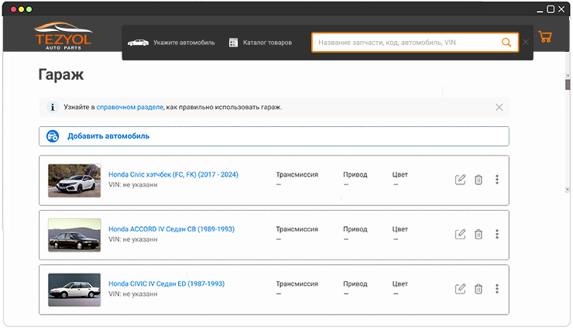Click the orange search magnifier icon
This screenshot has height=333, width=573.
[506, 43]
